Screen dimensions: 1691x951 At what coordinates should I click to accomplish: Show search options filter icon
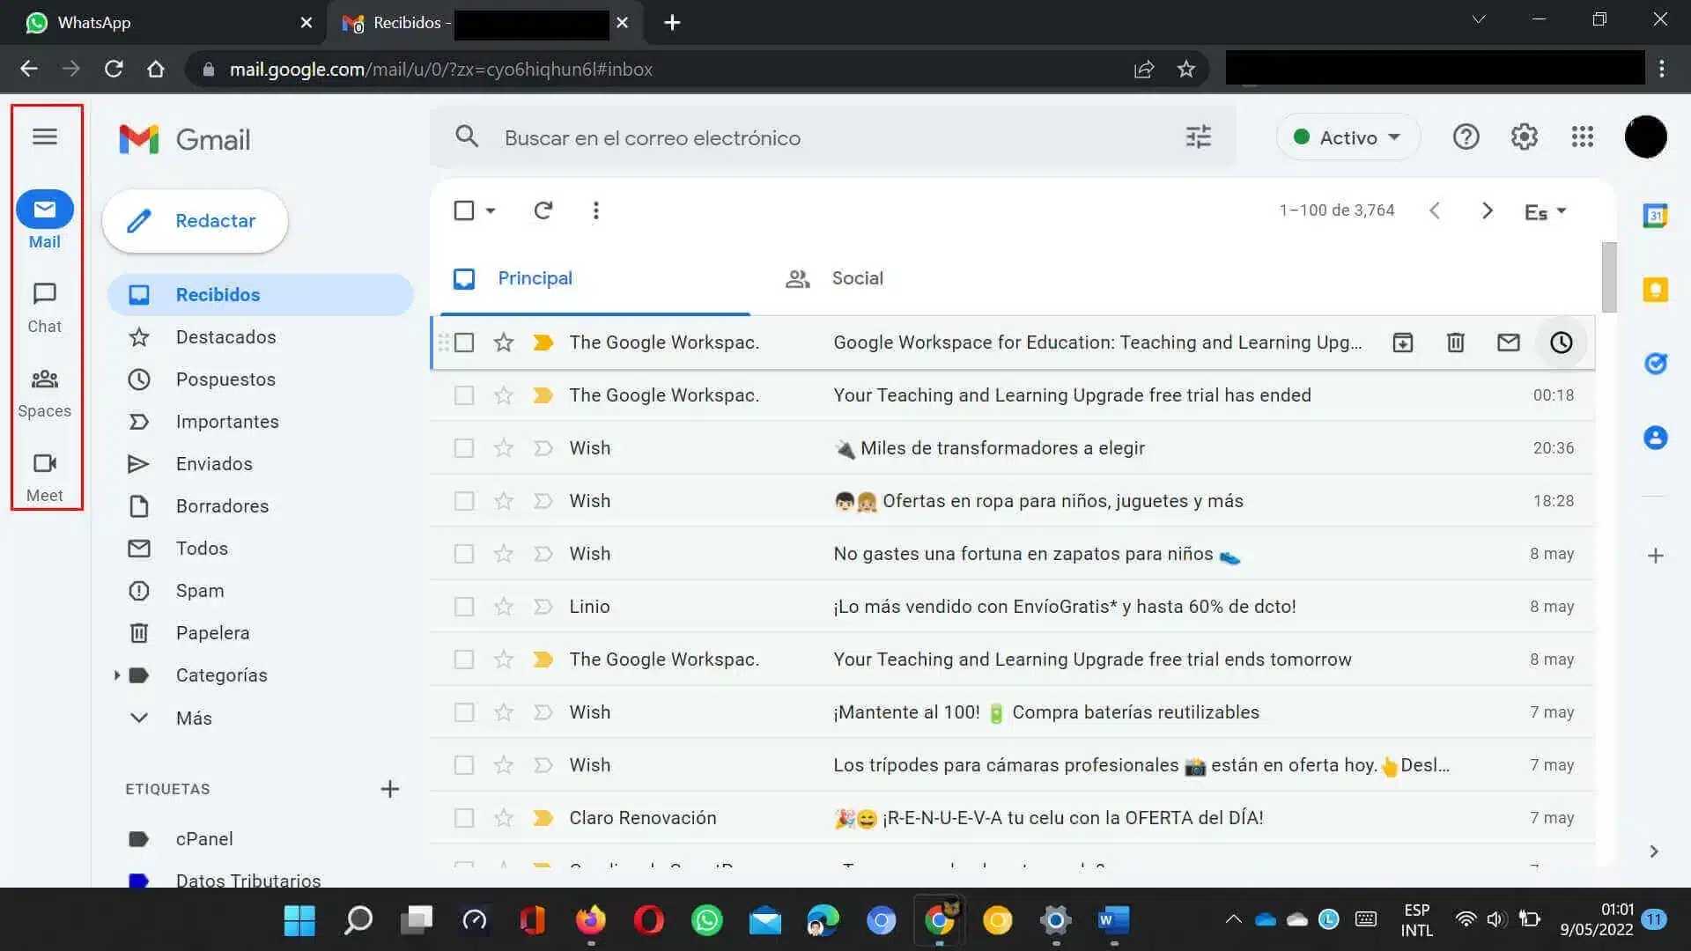click(x=1199, y=136)
